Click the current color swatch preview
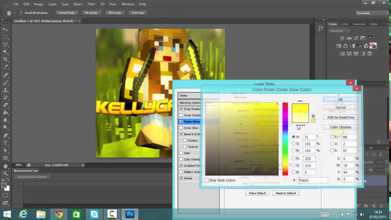391x220 pixels. tap(300, 118)
